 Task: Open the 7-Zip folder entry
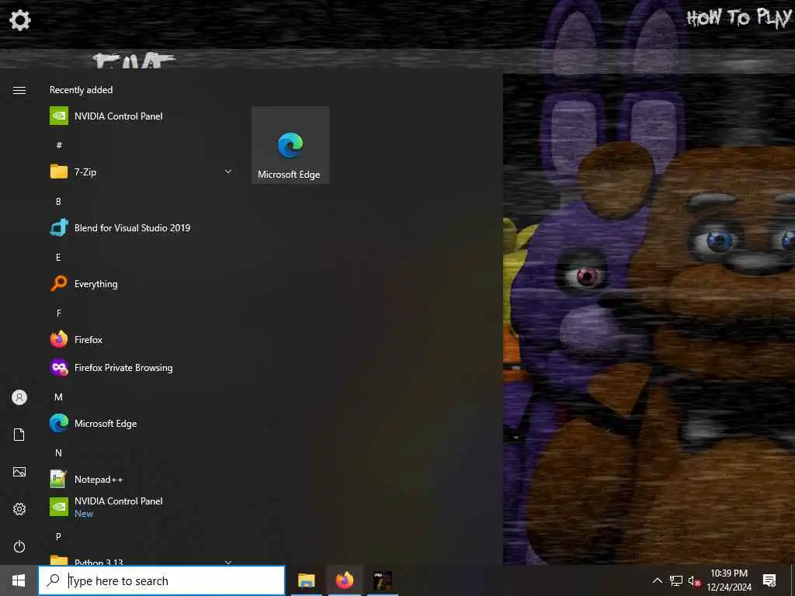click(x=142, y=172)
